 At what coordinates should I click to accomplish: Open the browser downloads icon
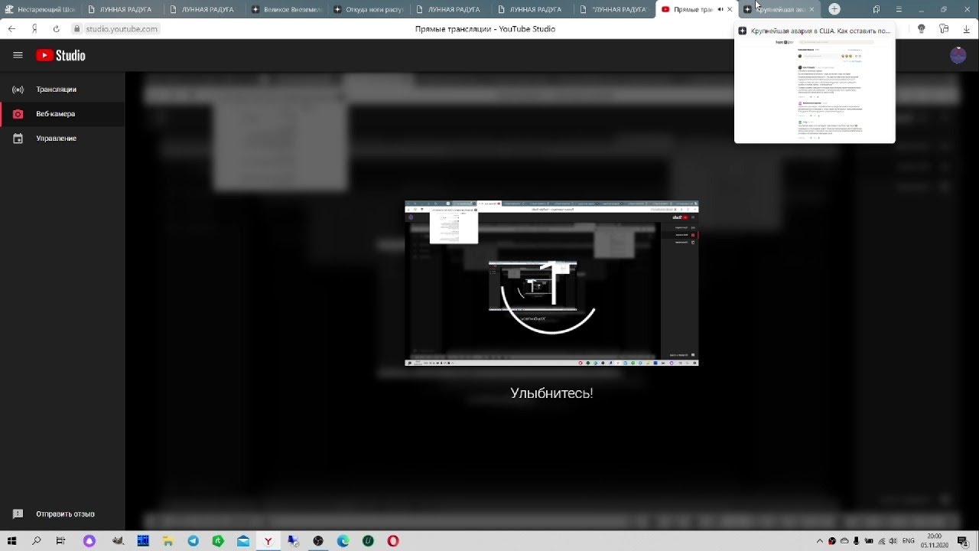[967, 29]
